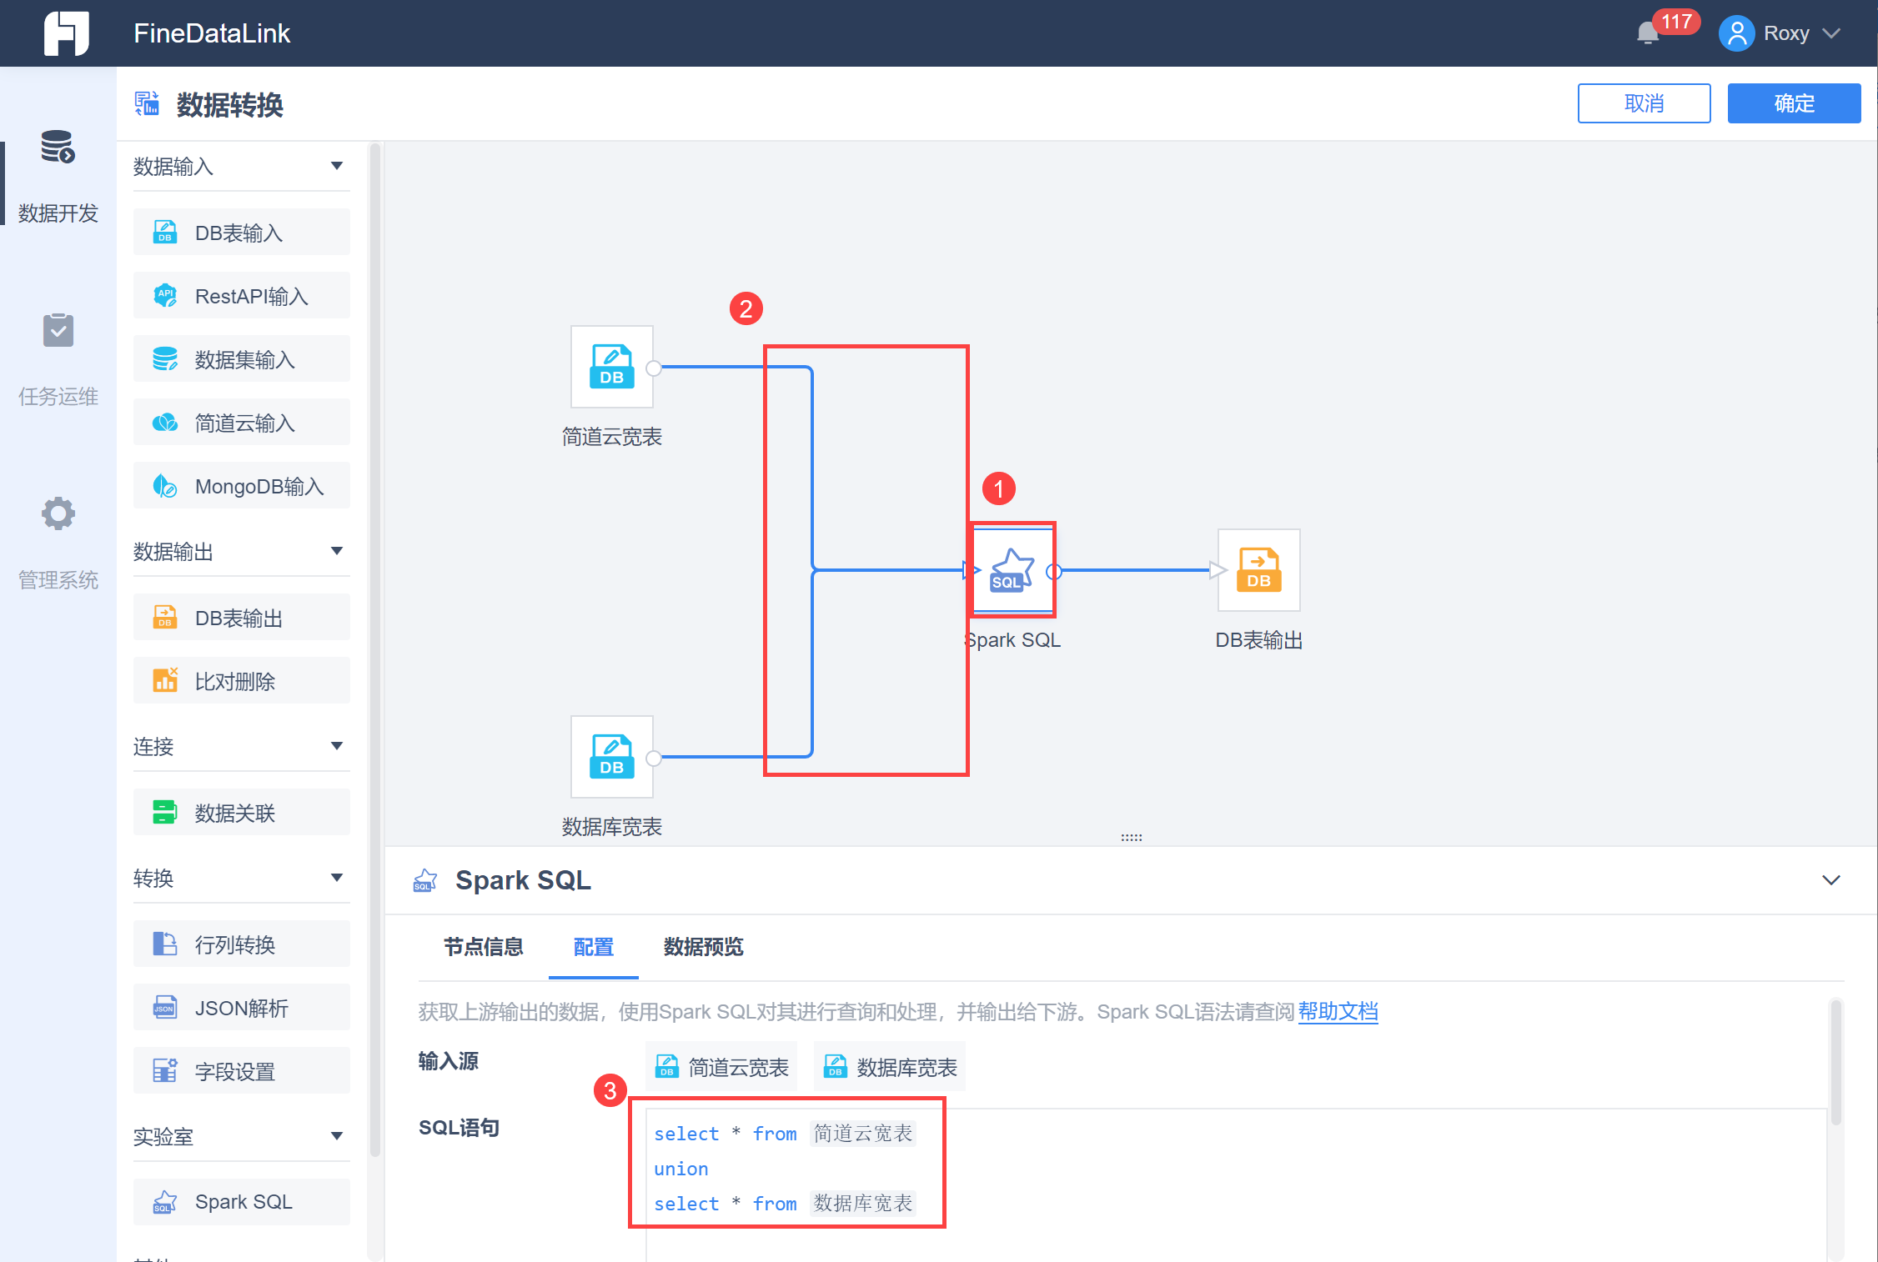Choose the MongoDB输入 input option
Image resolution: width=1878 pixels, height=1262 pixels.
point(241,485)
